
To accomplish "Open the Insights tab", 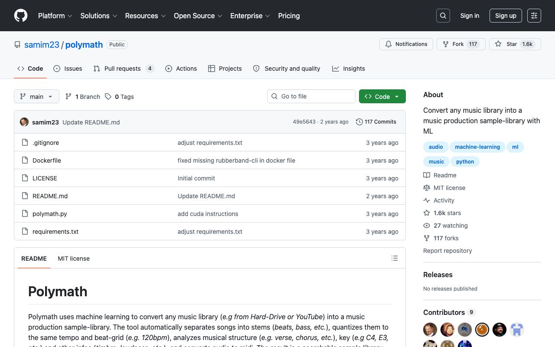I will click(x=349, y=69).
